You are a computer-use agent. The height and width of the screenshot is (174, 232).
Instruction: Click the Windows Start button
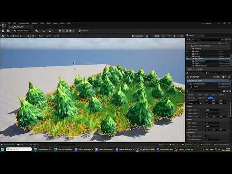(2, 149)
